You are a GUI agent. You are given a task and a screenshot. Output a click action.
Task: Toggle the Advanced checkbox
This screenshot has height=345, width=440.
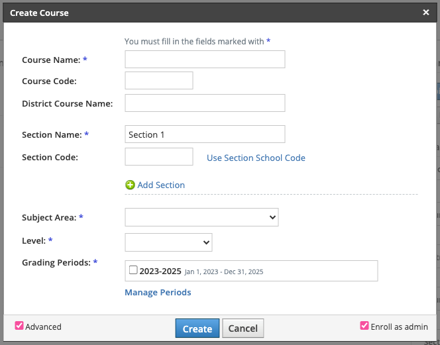(x=19, y=326)
